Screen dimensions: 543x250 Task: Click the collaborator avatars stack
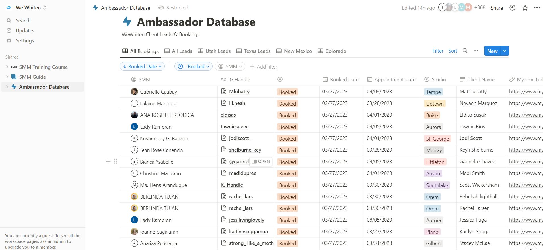[x=455, y=7]
